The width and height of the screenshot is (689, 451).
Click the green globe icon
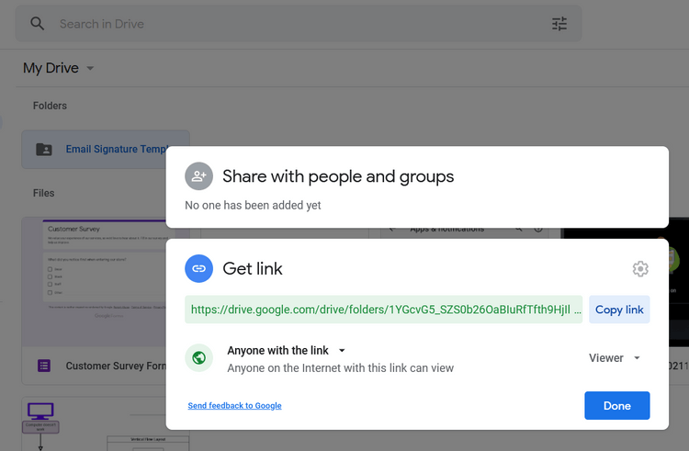[198, 358]
